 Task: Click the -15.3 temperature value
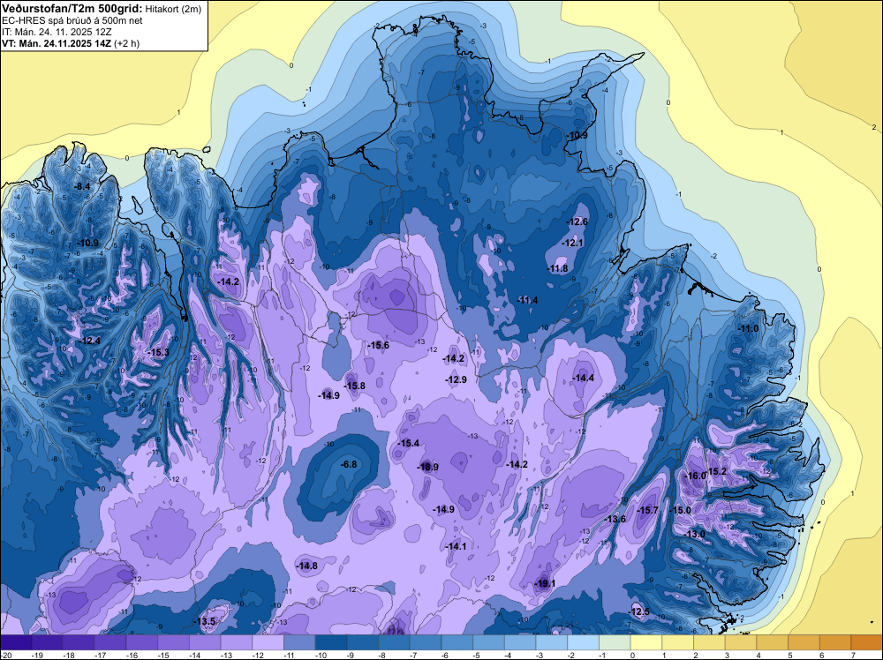[158, 353]
